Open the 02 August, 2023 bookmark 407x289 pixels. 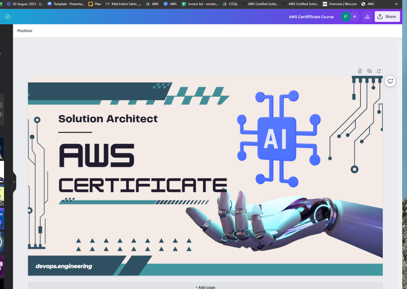point(25,4)
